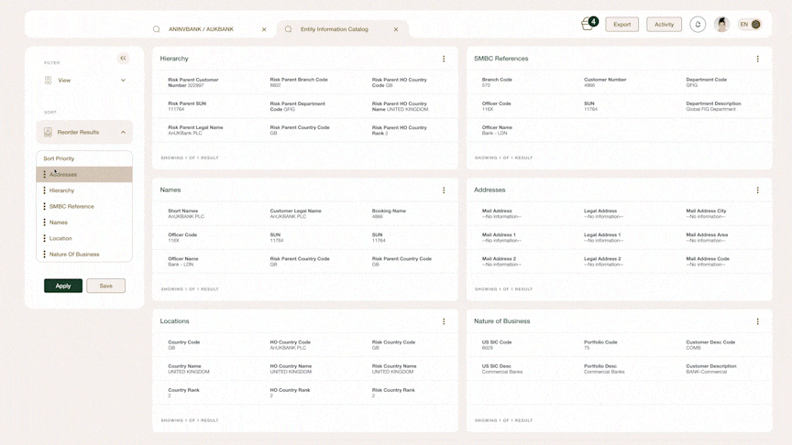Toggle the EN language switch
The height and width of the screenshot is (445, 792).
[750, 24]
